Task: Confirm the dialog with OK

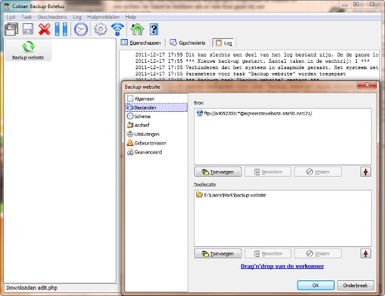Action: point(316,285)
